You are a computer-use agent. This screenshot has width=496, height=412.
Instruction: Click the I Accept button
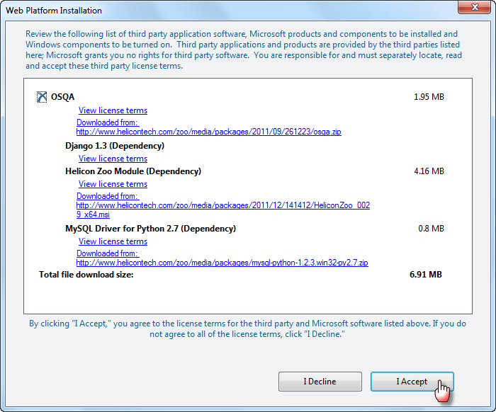(412, 382)
